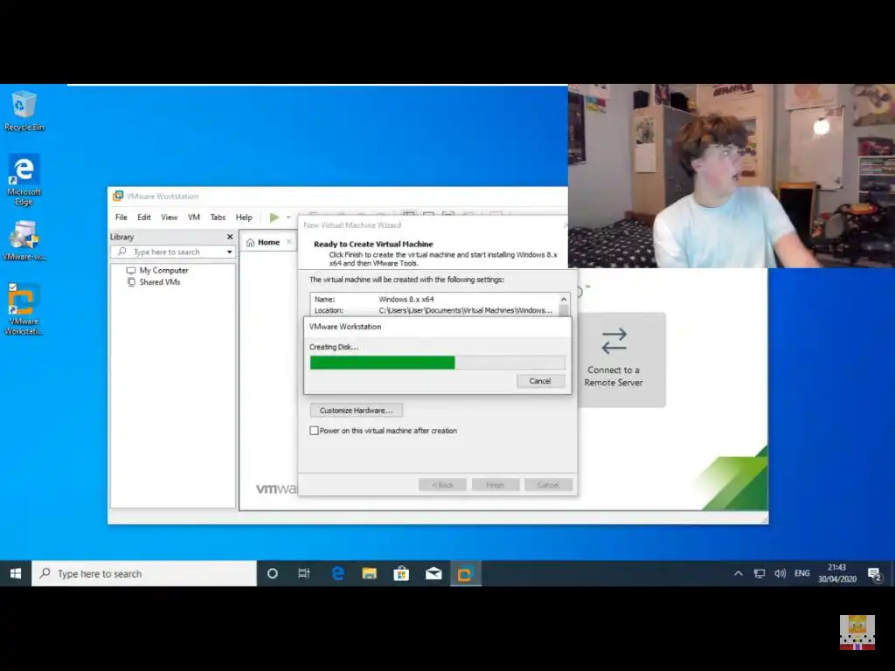Image resolution: width=895 pixels, height=671 pixels.
Task: Open the VM menu
Action: 193,218
